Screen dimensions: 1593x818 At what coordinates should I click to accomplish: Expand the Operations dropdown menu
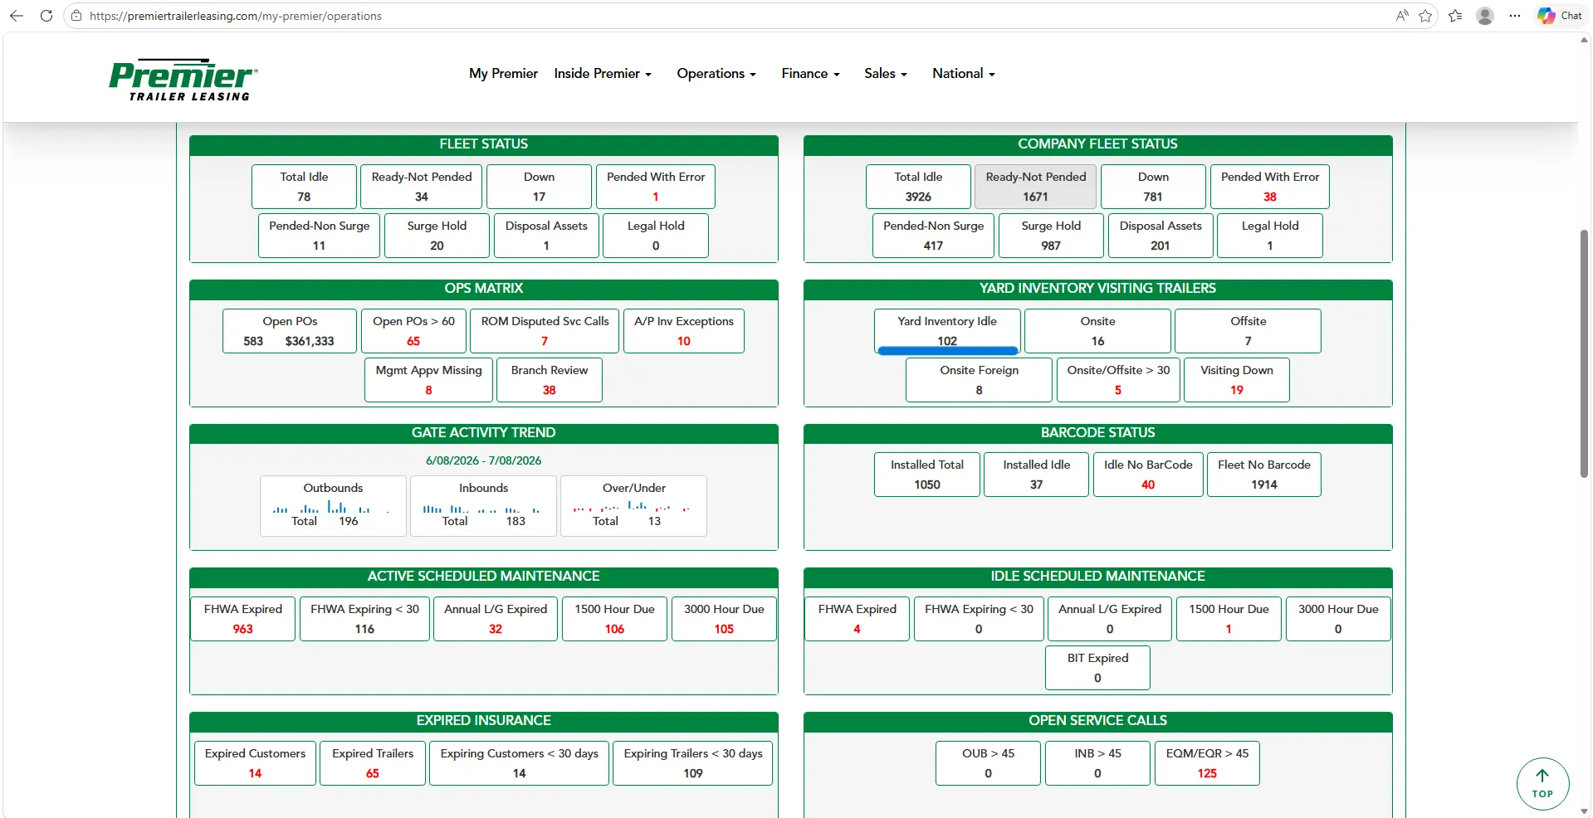pyautogui.click(x=716, y=74)
